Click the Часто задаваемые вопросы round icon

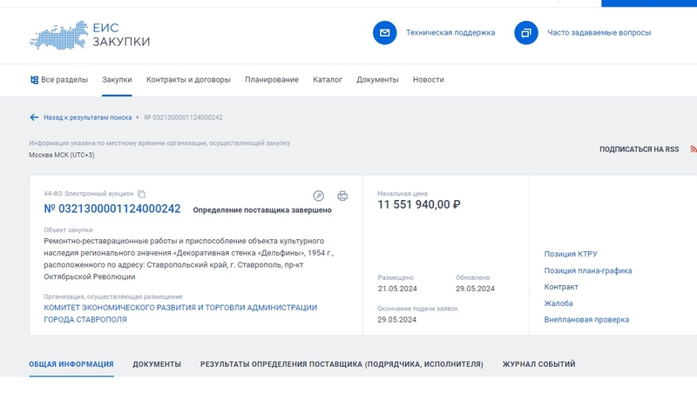(x=525, y=33)
